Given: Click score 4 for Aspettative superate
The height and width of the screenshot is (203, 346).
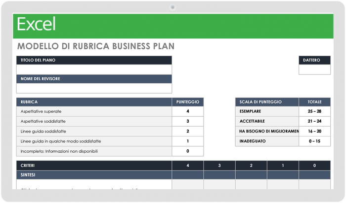Looking at the screenshot, I should pyautogui.click(x=187, y=111).
